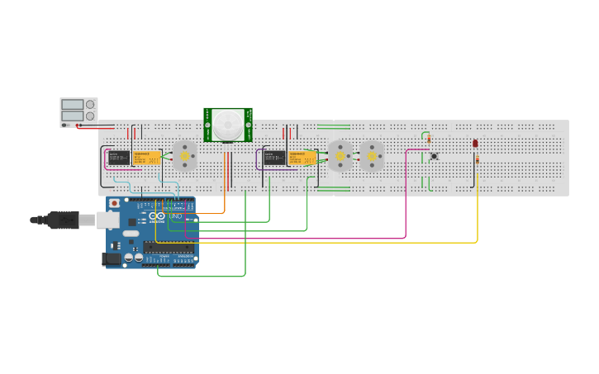Select the red wire from power supply
The height and width of the screenshot is (374, 599).
[x=96, y=128]
